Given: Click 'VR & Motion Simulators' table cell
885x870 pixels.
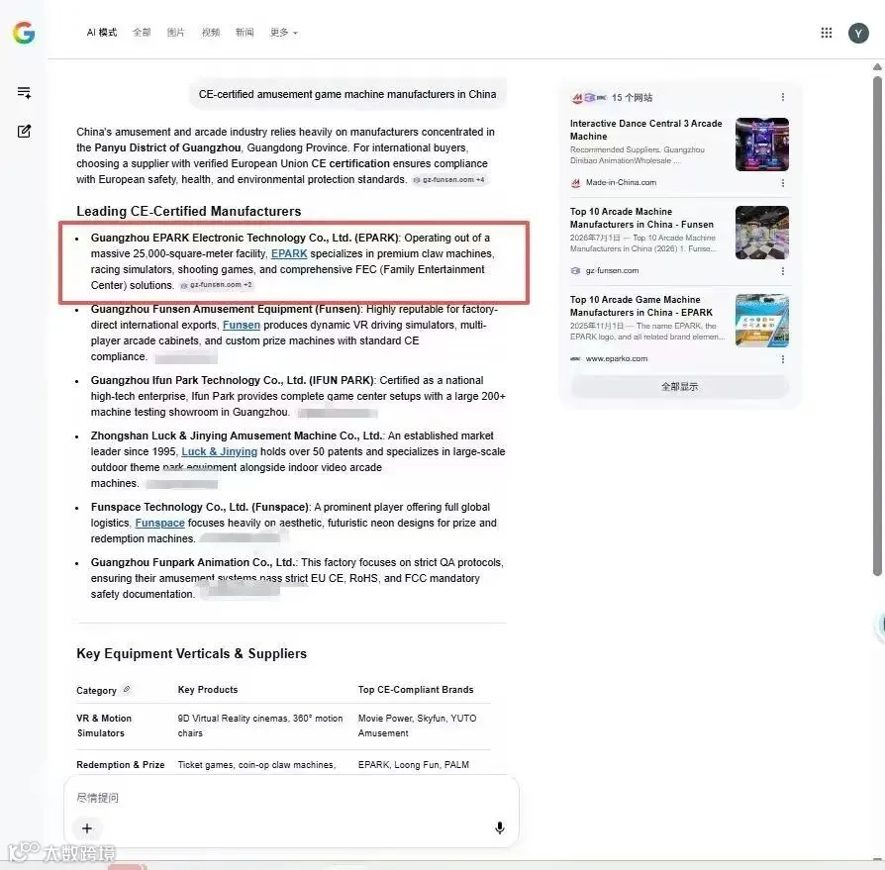Looking at the screenshot, I should 104,725.
